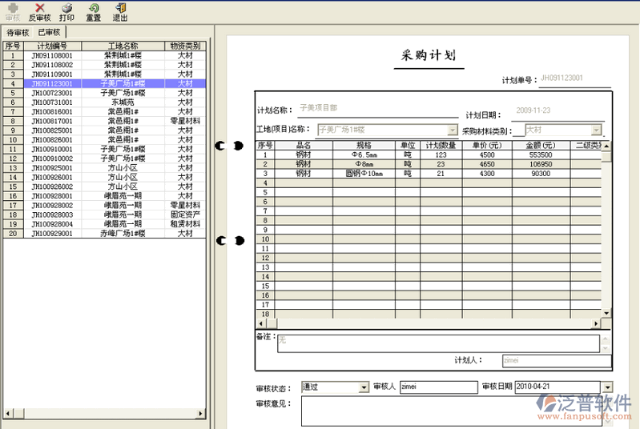Open the 审核状态 dropdown
The height and width of the screenshot is (429, 640).
pos(364,387)
